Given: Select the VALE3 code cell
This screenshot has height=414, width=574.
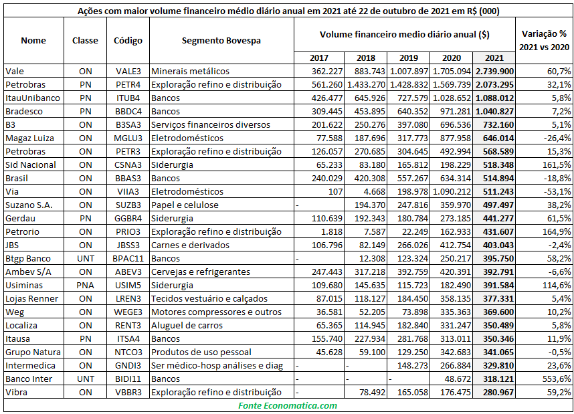Looking at the screenshot, I should (128, 71).
